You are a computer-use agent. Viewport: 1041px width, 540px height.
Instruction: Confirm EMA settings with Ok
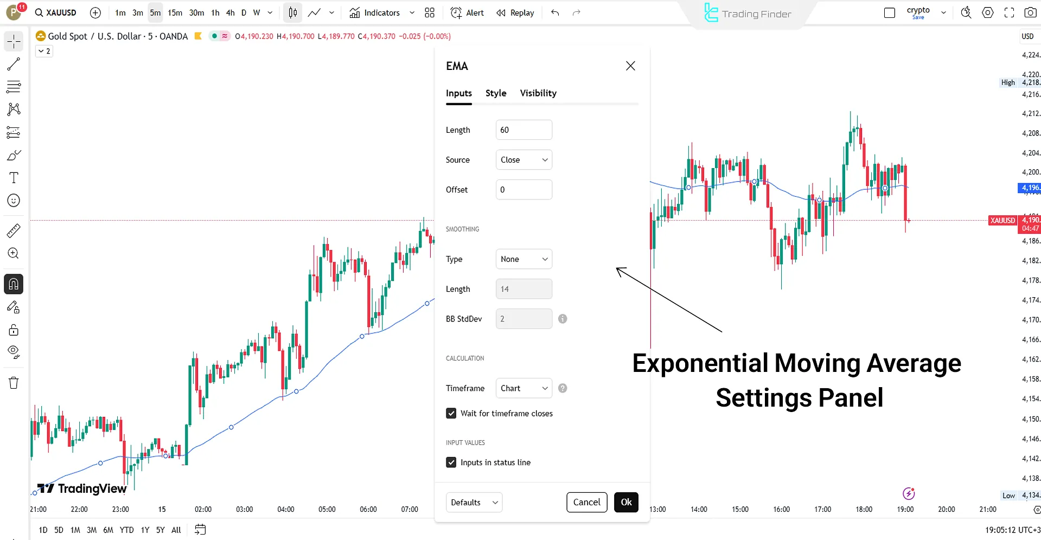[625, 502]
